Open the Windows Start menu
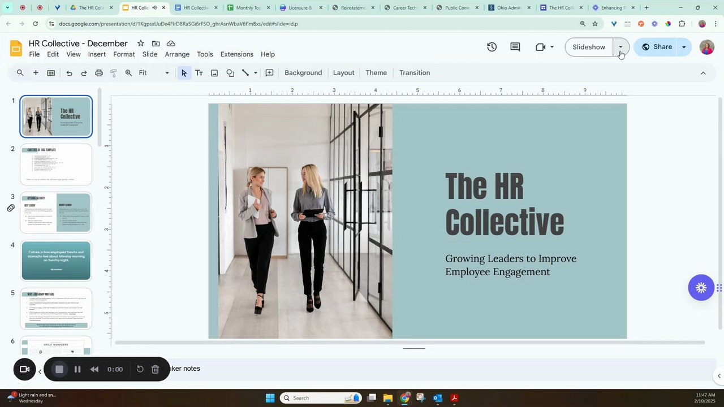This screenshot has width=724, height=407. 270,398
